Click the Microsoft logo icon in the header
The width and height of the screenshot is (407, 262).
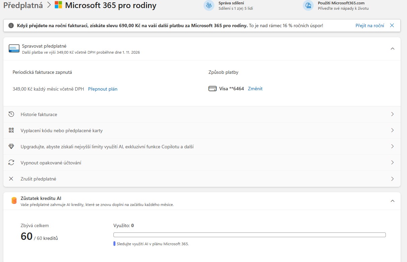point(58,5)
